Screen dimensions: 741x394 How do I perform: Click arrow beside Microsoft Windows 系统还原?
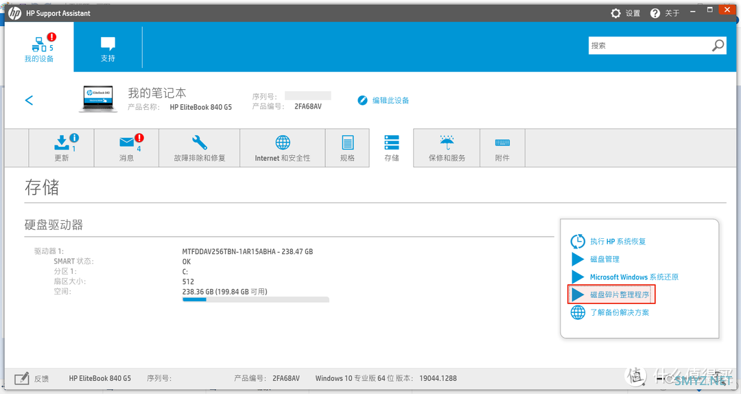[x=578, y=277]
